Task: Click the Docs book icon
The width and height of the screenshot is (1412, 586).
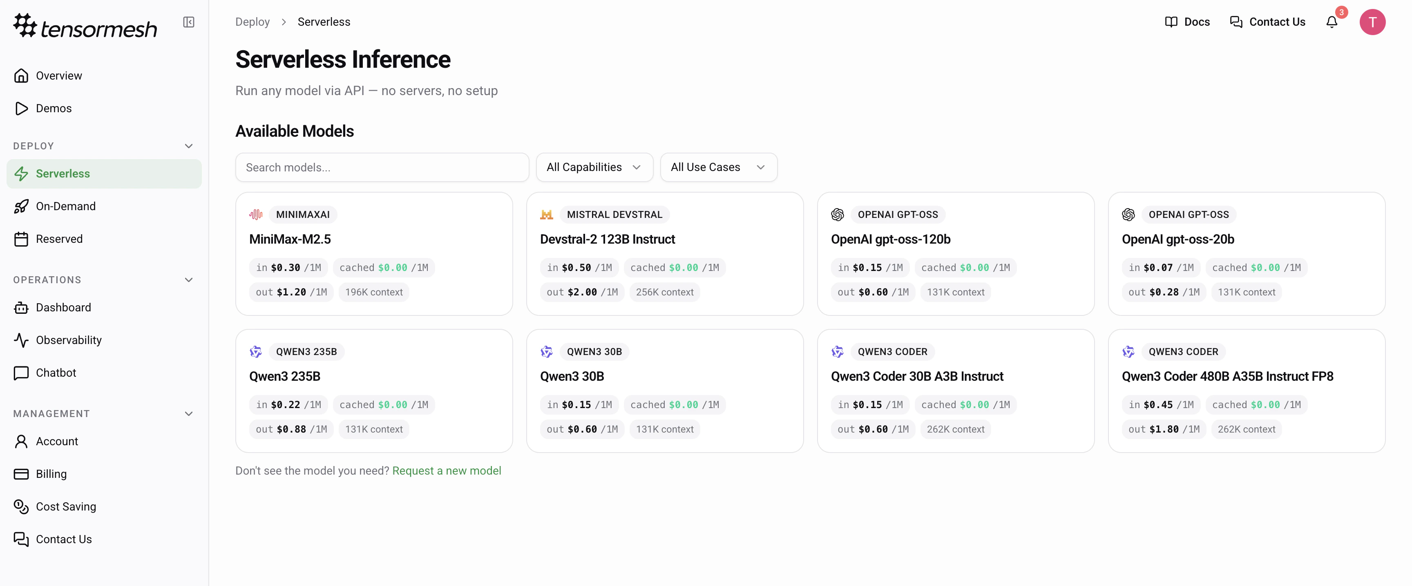Action: point(1171,22)
